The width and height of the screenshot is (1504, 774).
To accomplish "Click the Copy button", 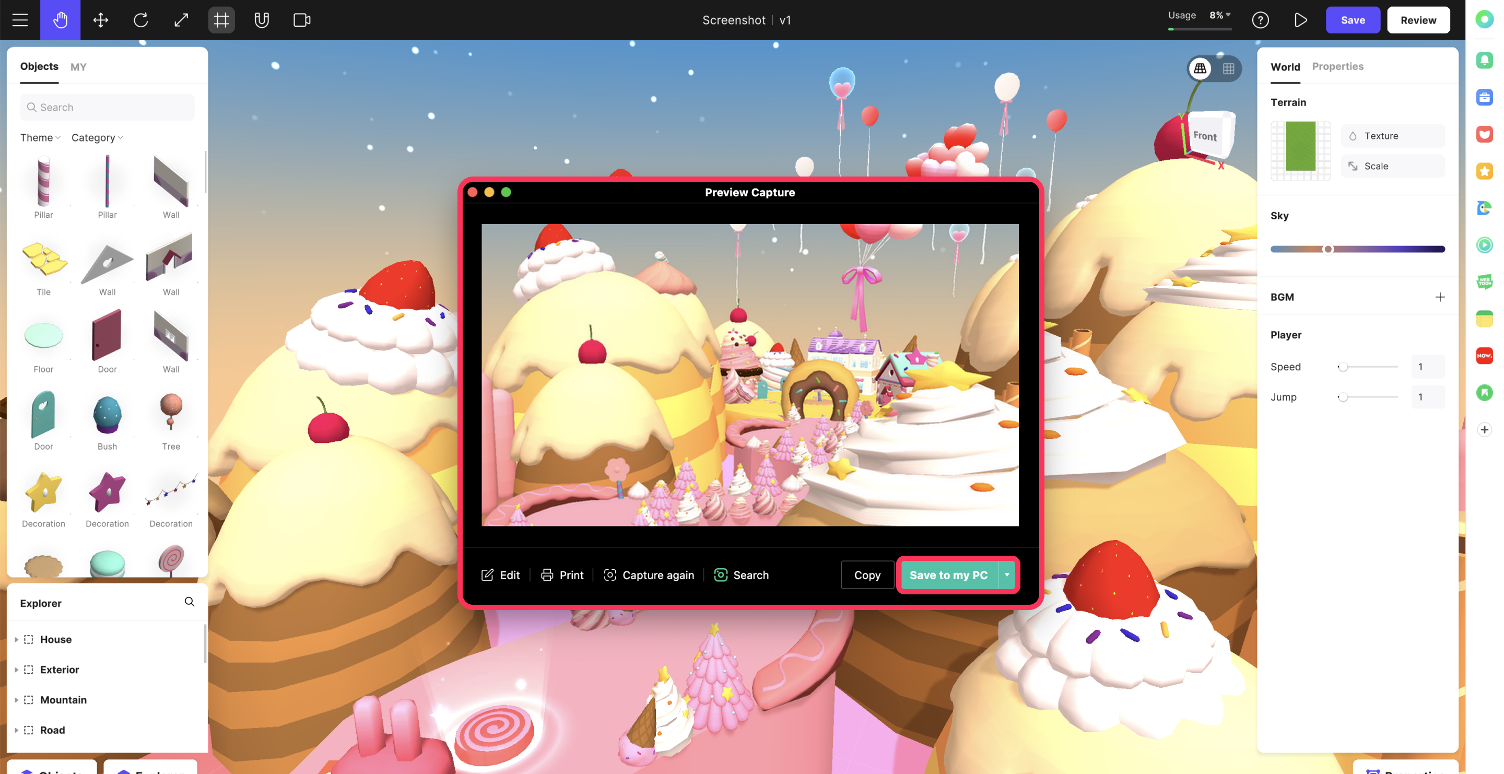I will [x=866, y=575].
